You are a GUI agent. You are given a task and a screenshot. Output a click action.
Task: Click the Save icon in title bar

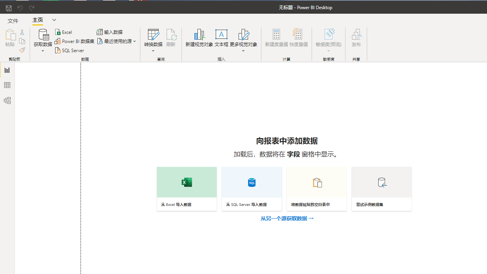pyautogui.click(x=8, y=8)
